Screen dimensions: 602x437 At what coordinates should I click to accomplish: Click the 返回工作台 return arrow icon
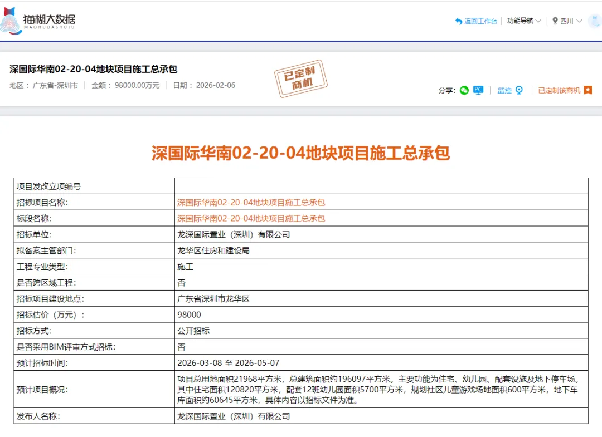click(458, 22)
